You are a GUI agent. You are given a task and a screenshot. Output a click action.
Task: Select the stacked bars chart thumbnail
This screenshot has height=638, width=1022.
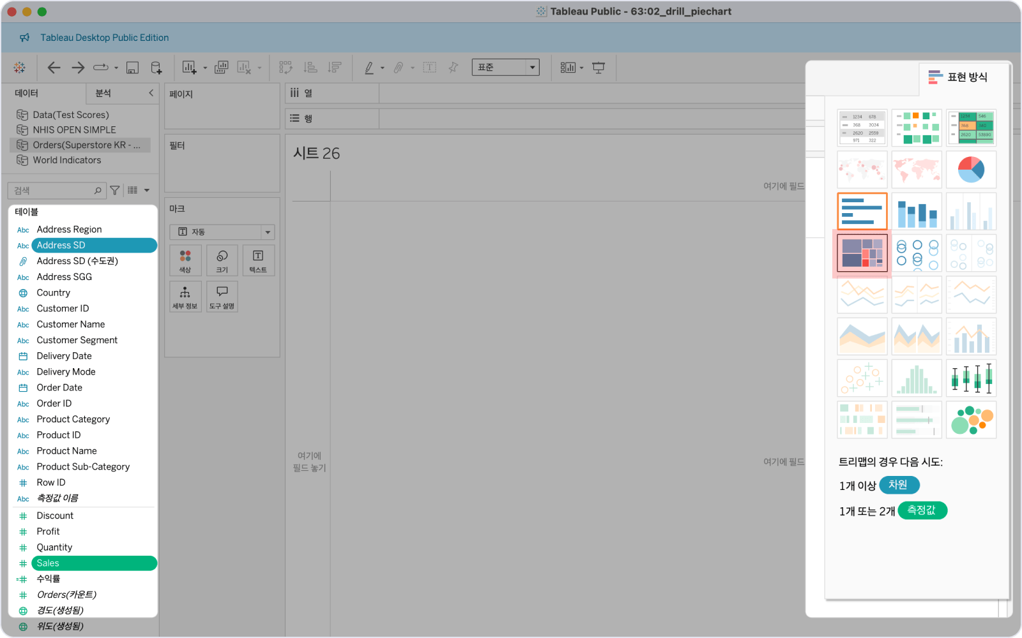coord(917,211)
